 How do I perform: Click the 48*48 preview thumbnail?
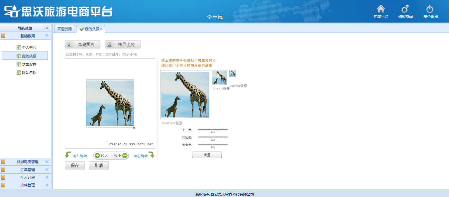coord(219,78)
